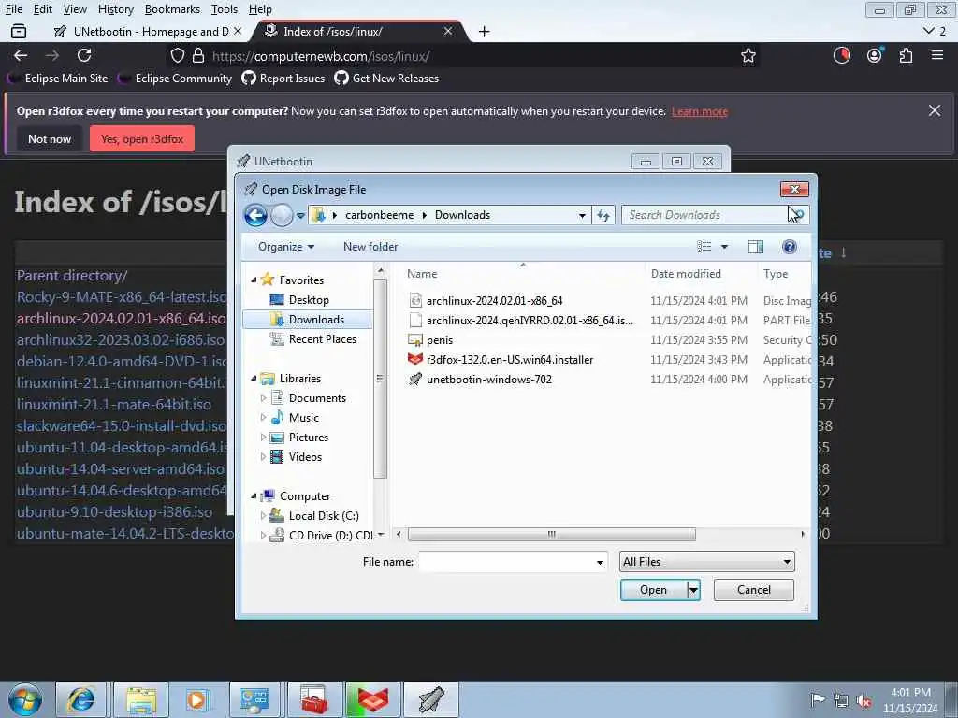
Task: List all tabs dropdown in browser
Action: click(x=929, y=31)
